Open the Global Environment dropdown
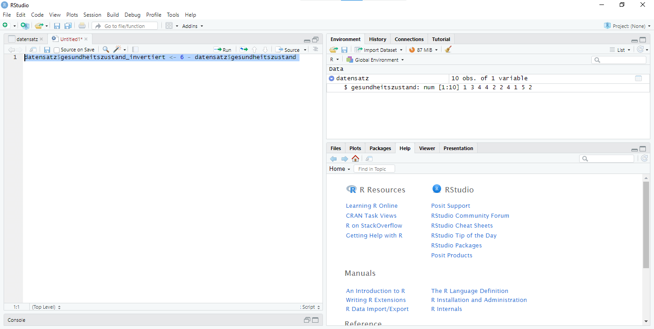 375,60
